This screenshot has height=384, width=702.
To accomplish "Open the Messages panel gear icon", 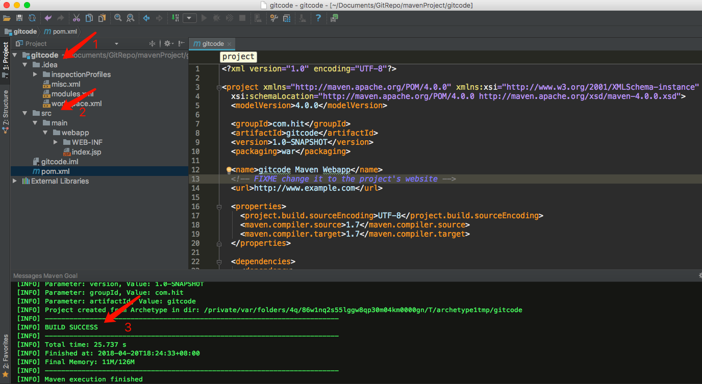I will pyautogui.click(x=699, y=275).
